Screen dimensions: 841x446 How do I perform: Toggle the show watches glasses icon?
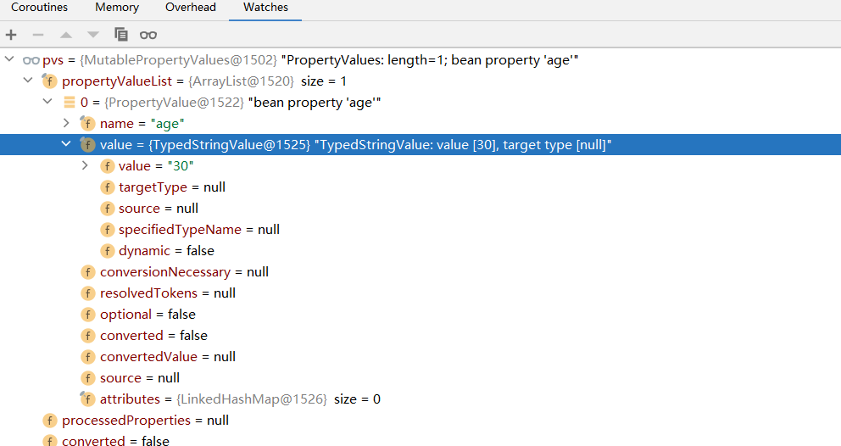pos(148,35)
